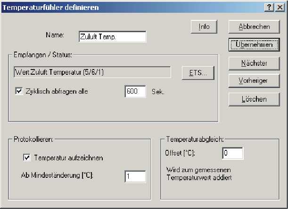Image resolution: width=288 pixels, height=209 pixels.
Task: Click the Wird zum gemessenen Temperaturwert addiert note
Action: (x=199, y=174)
